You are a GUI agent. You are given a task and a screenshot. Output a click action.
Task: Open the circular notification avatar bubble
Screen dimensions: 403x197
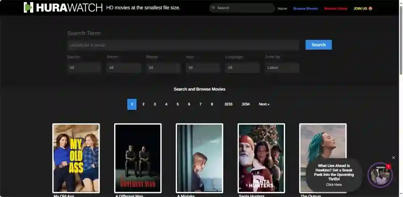[380, 175]
